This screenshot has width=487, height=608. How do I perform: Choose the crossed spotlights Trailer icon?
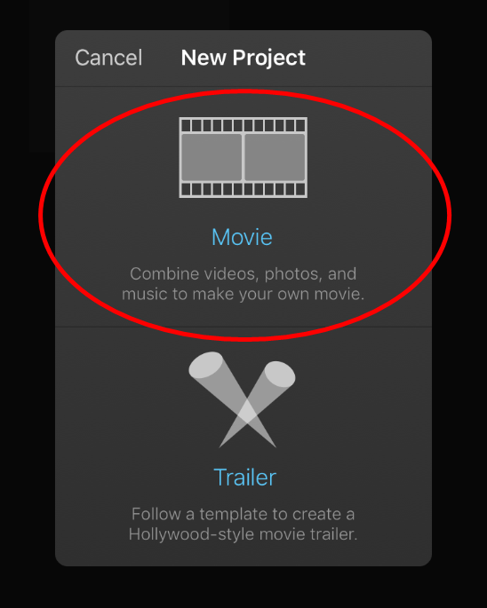(242, 399)
